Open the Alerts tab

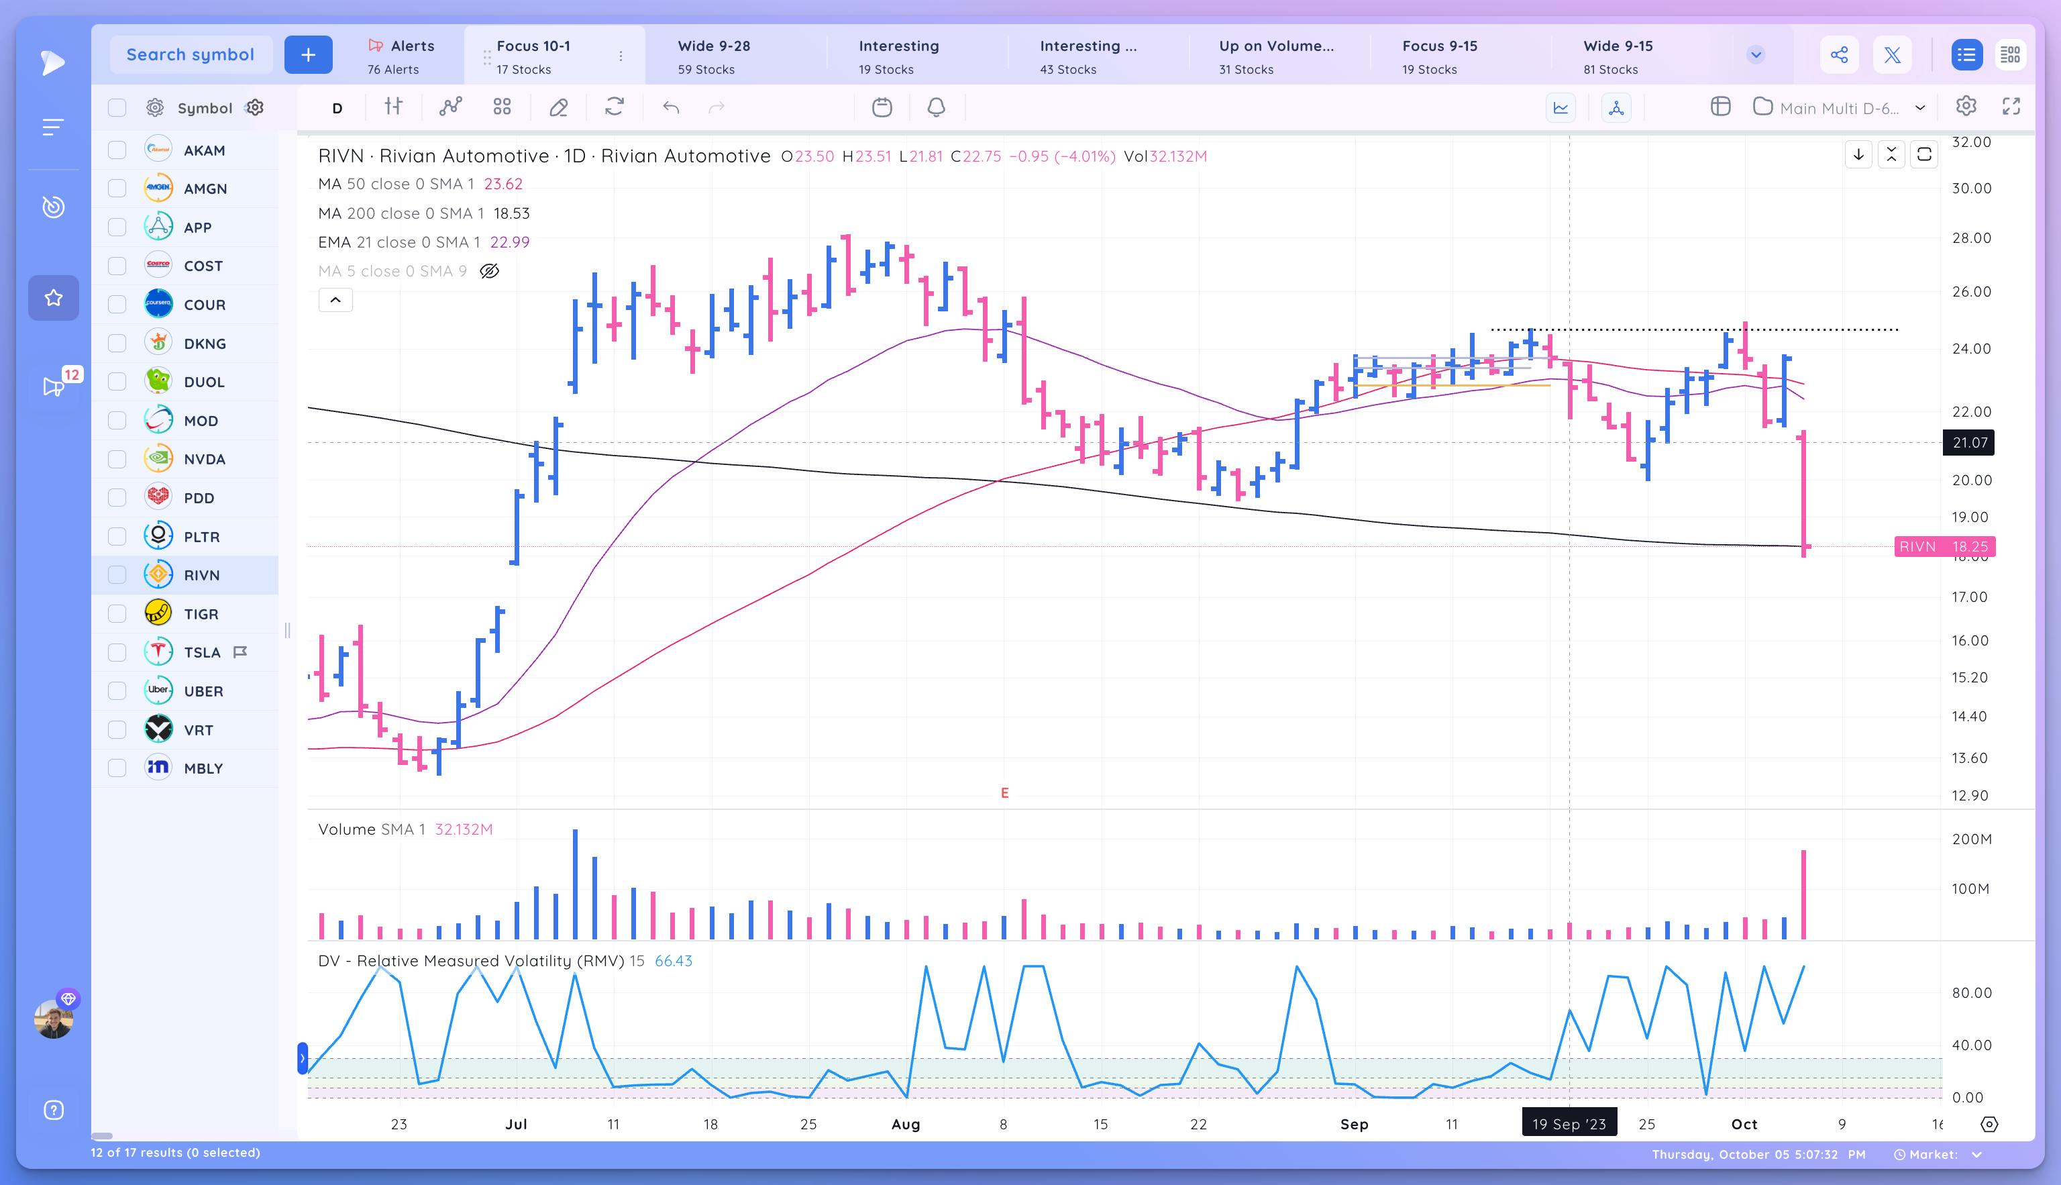click(402, 56)
